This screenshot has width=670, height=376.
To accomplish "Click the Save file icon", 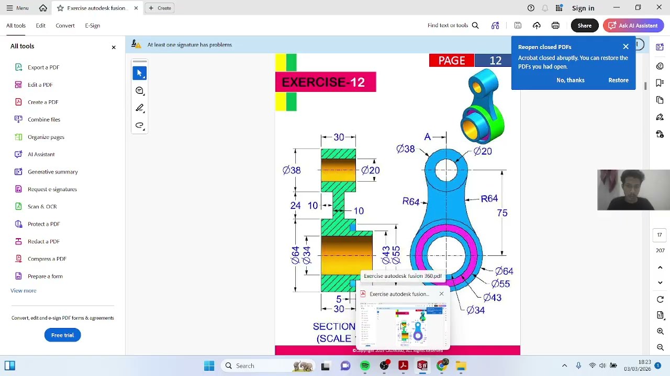I will point(518,26).
